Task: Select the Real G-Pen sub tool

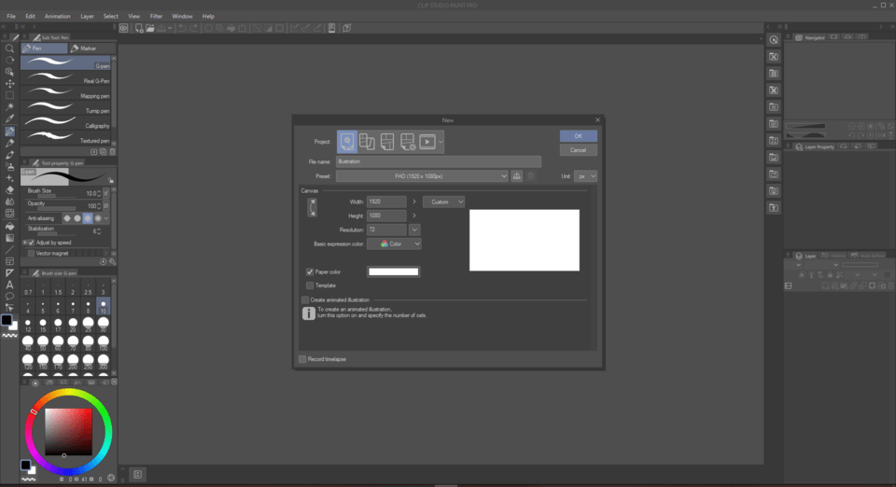Action: click(66, 77)
